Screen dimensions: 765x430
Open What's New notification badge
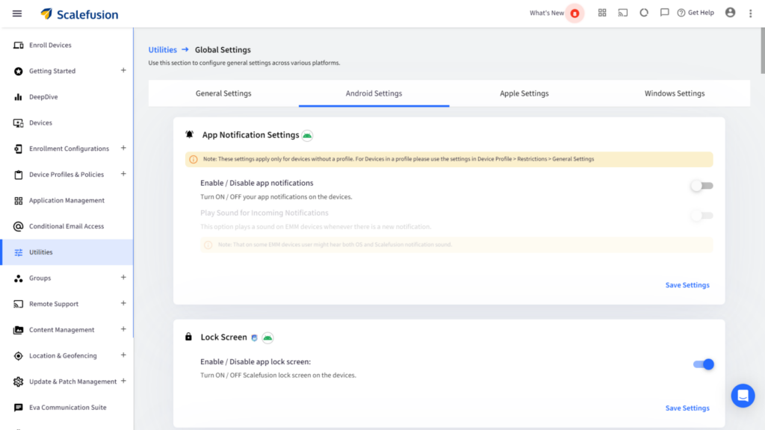pyautogui.click(x=574, y=13)
